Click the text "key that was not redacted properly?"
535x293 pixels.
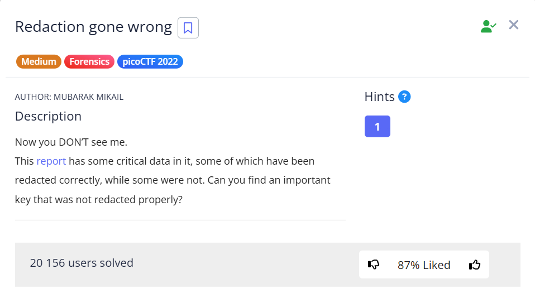coord(99,199)
